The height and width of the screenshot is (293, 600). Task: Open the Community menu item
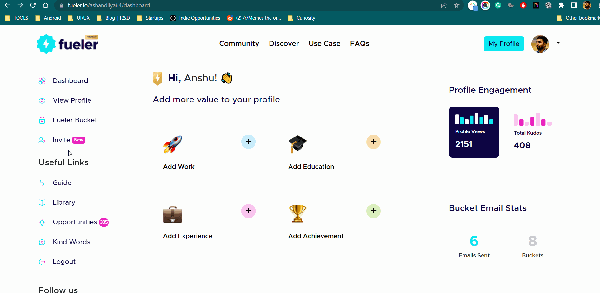tap(239, 43)
